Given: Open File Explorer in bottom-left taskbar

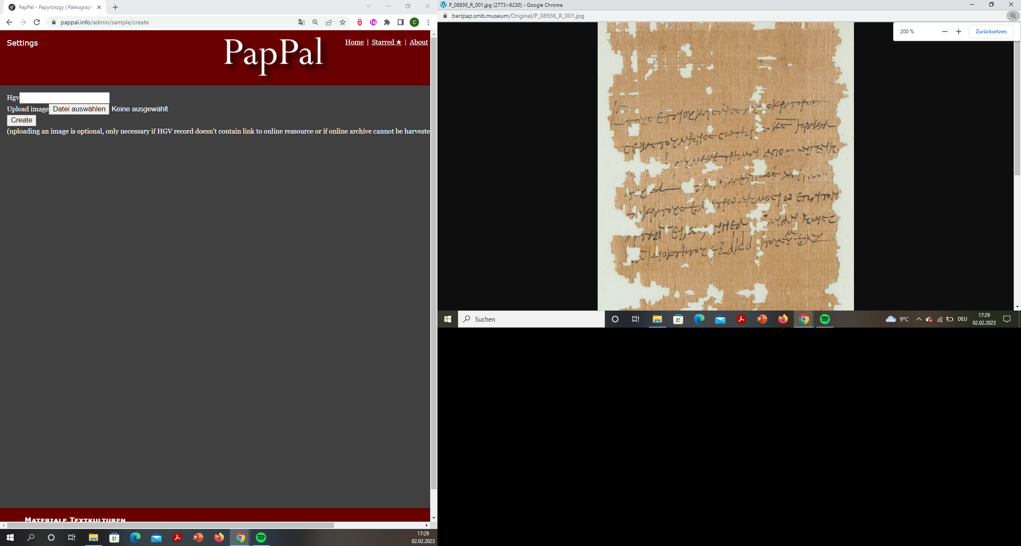Looking at the screenshot, I should (x=93, y=537).
